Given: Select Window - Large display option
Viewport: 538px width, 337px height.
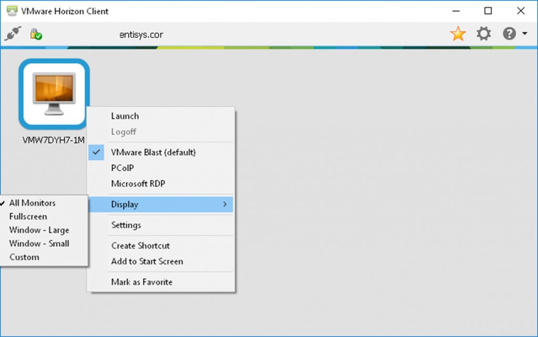Looking at the screenshot, I should [44, 230].
